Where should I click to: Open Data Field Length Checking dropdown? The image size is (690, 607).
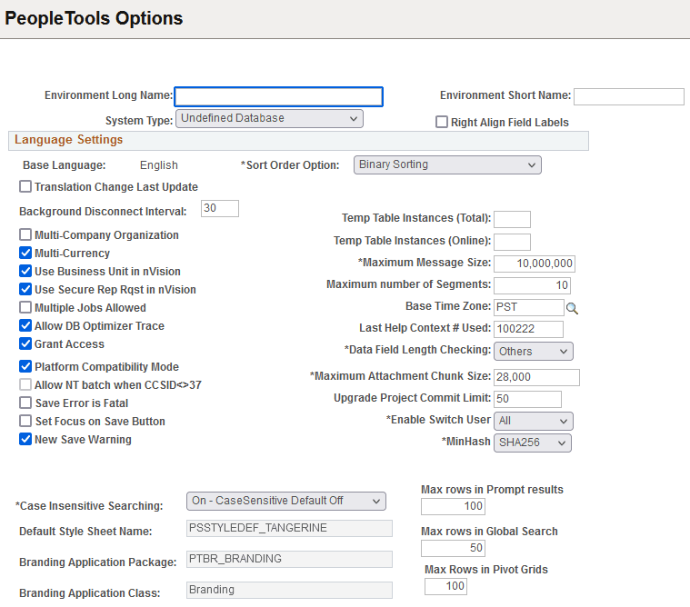pos(534,352)
